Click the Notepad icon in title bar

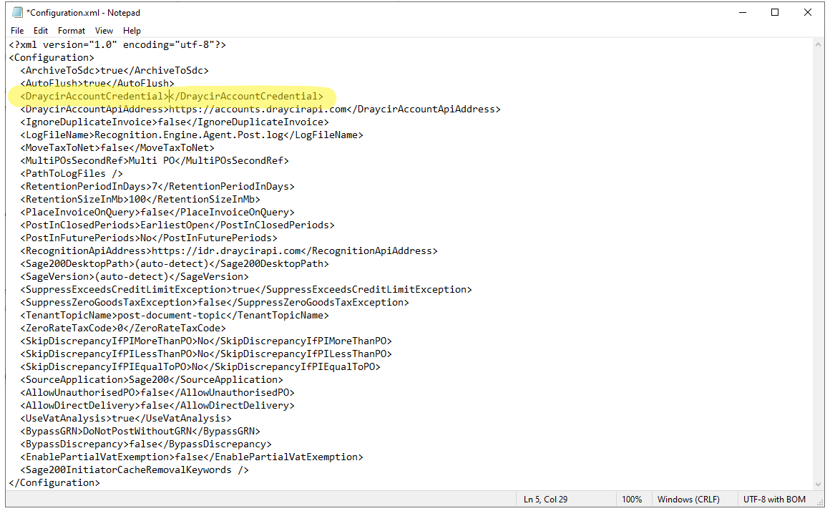click(17, 12)
